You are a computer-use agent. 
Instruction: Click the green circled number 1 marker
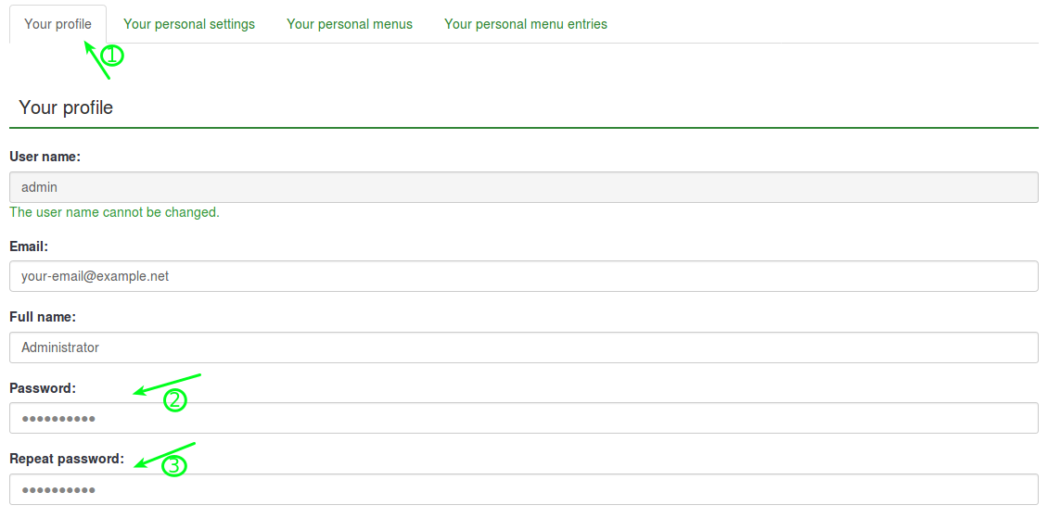click(111, 56)
